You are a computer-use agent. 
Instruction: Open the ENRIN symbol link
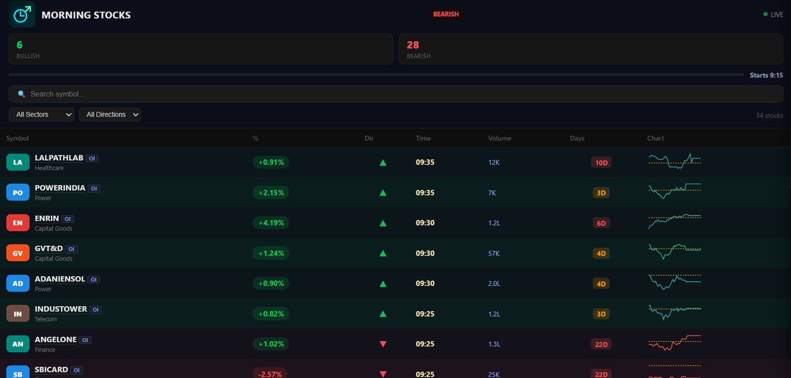[x=47, y=219]
